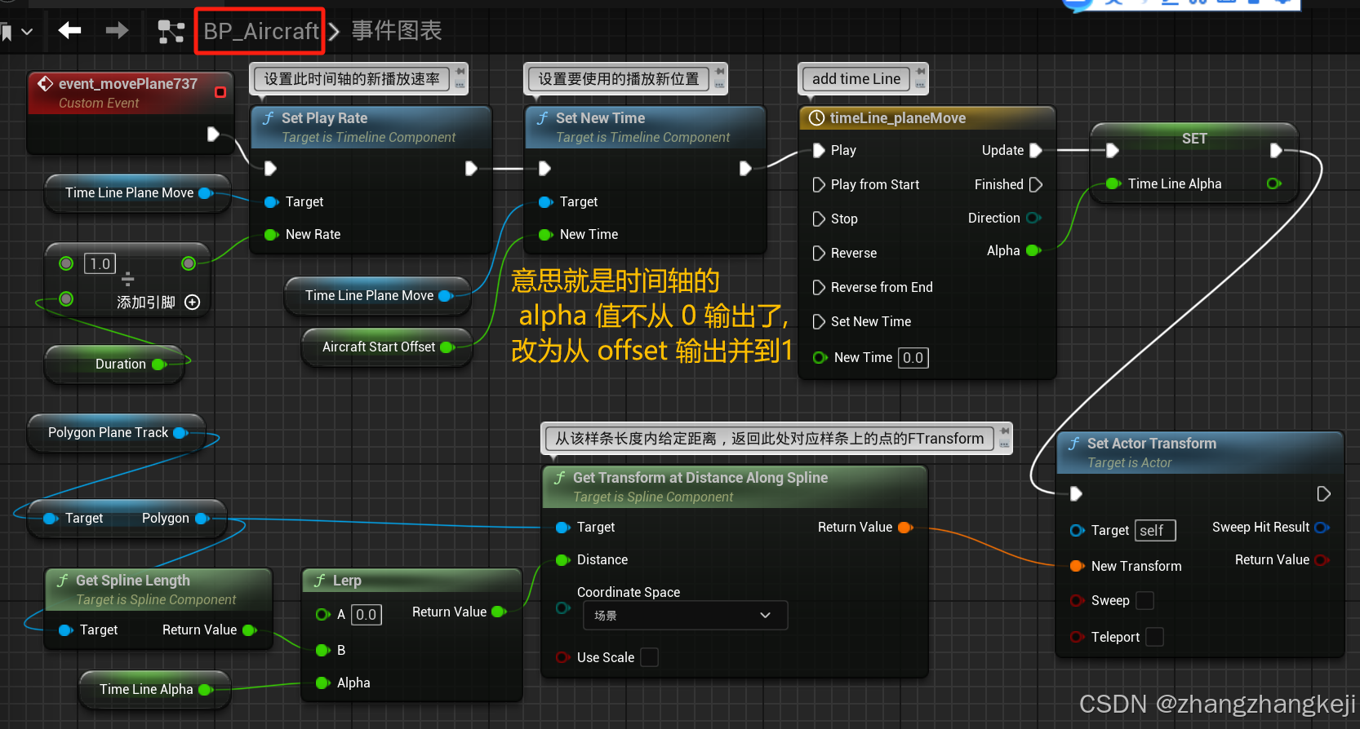This screenshot has width=1360, height=729.
Task: Click the blueprint graph hierarchy icon
Action: (171, 32)
